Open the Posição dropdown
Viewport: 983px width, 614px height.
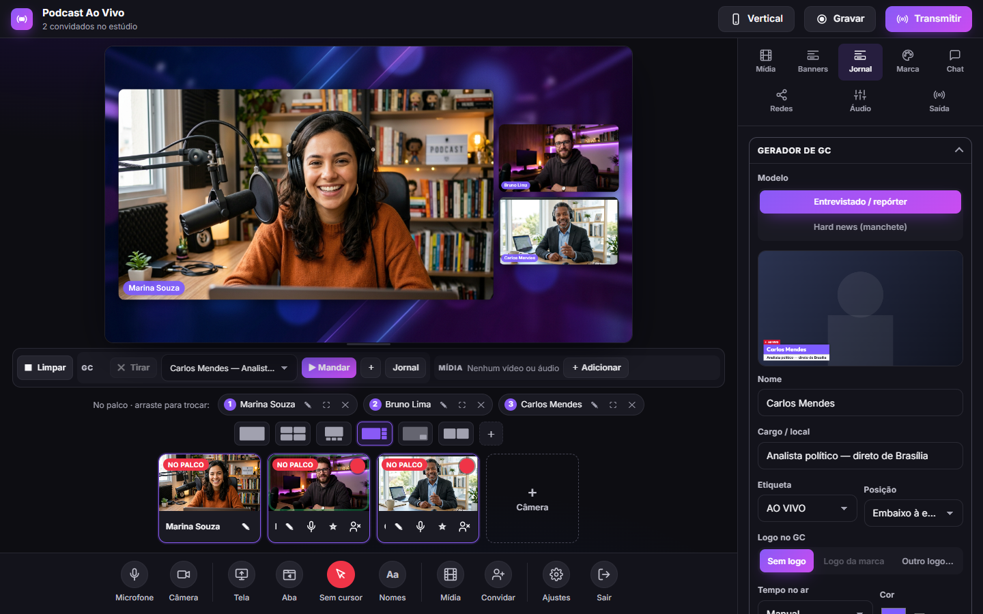click(913, 513)
